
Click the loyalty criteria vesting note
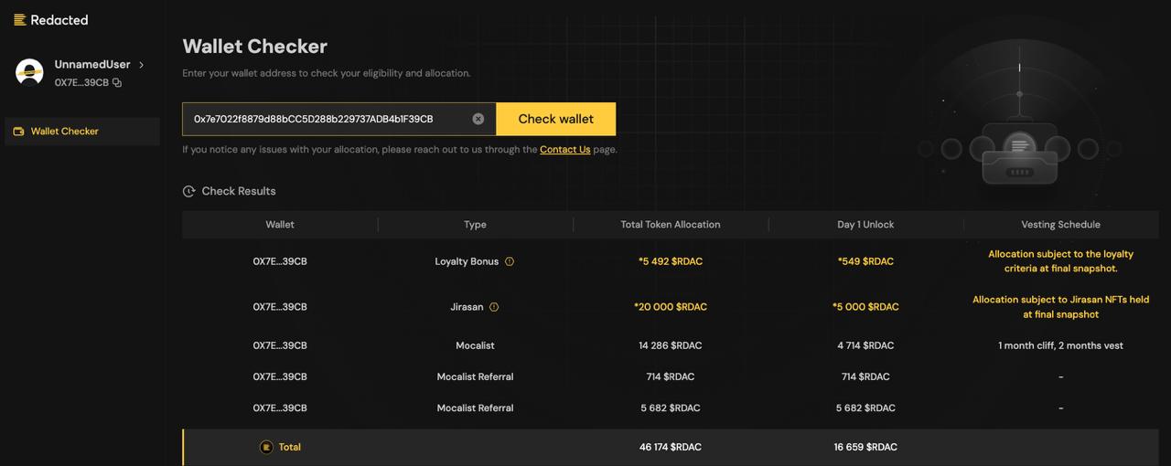pos(1061,261)
